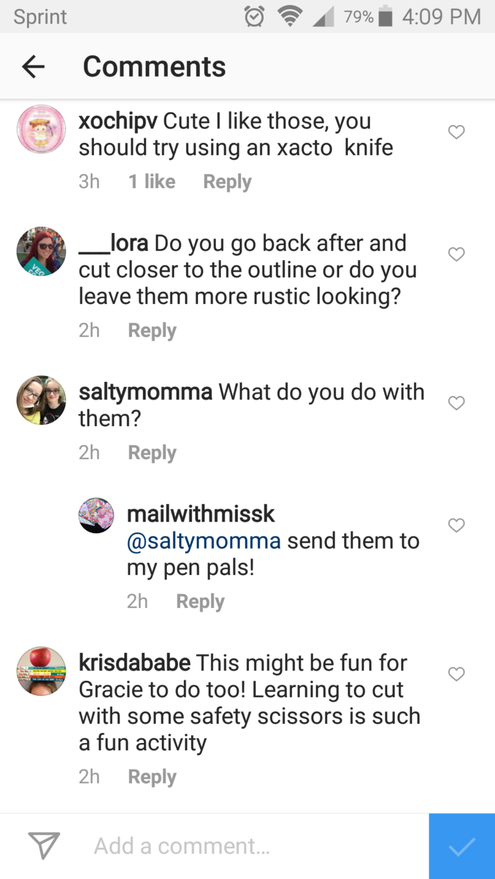Like xochipv's comment with the heart
The height and width of the screenshot is (879, 495).
coord(456,132)
